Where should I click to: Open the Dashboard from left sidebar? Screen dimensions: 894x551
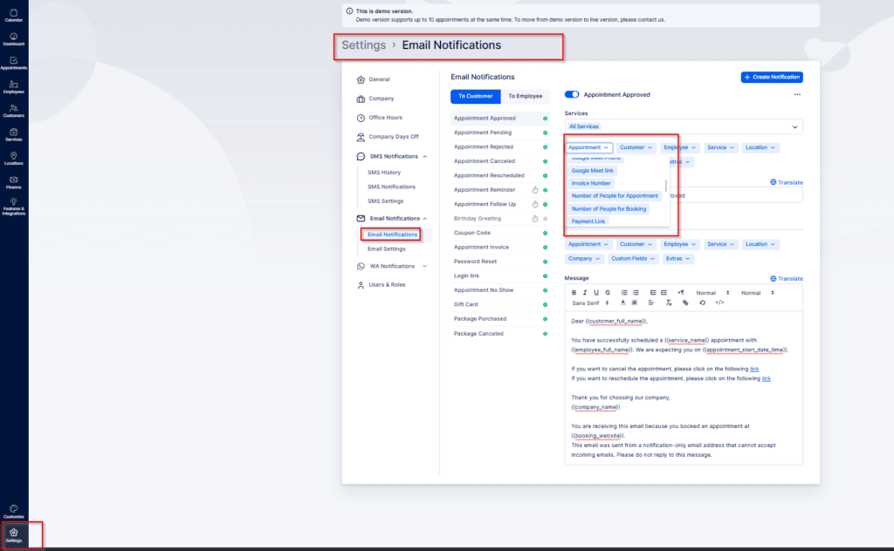point(14,39)
